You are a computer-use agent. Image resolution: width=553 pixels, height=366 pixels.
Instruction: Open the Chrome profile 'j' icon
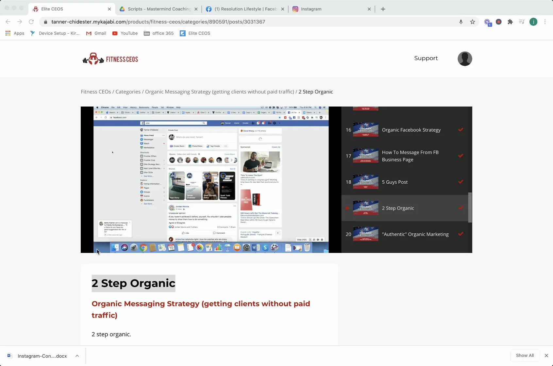click(533, 22)
